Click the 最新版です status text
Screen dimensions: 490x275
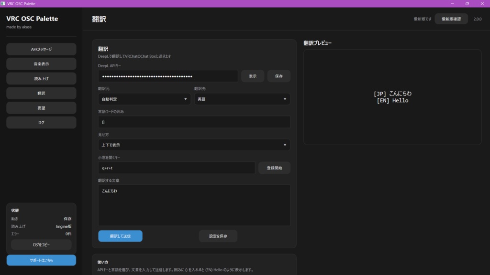click(423, 19)
